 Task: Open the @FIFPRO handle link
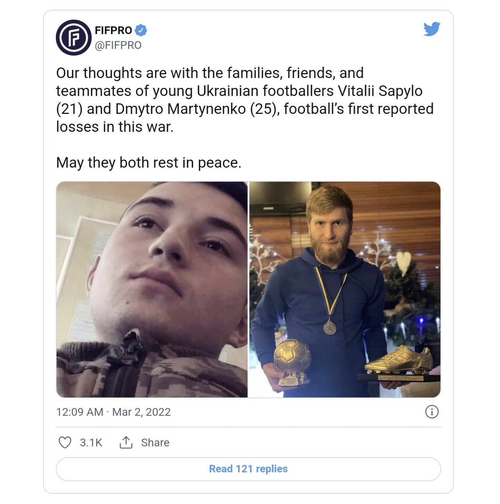pos(118,45)
